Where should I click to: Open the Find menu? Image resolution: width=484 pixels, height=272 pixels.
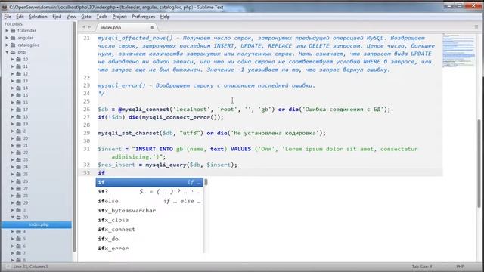57,17
